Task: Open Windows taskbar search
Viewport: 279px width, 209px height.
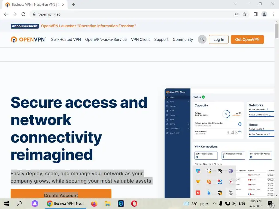Action: 20,203
